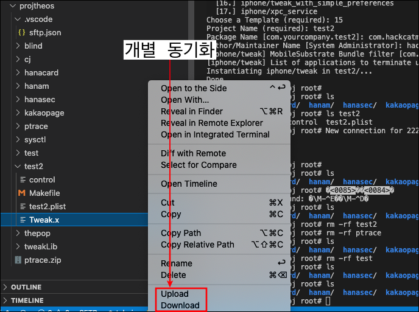The image size is (419, 312).
Task: Expand the OUTLINE section
Action: click(5, 287)
